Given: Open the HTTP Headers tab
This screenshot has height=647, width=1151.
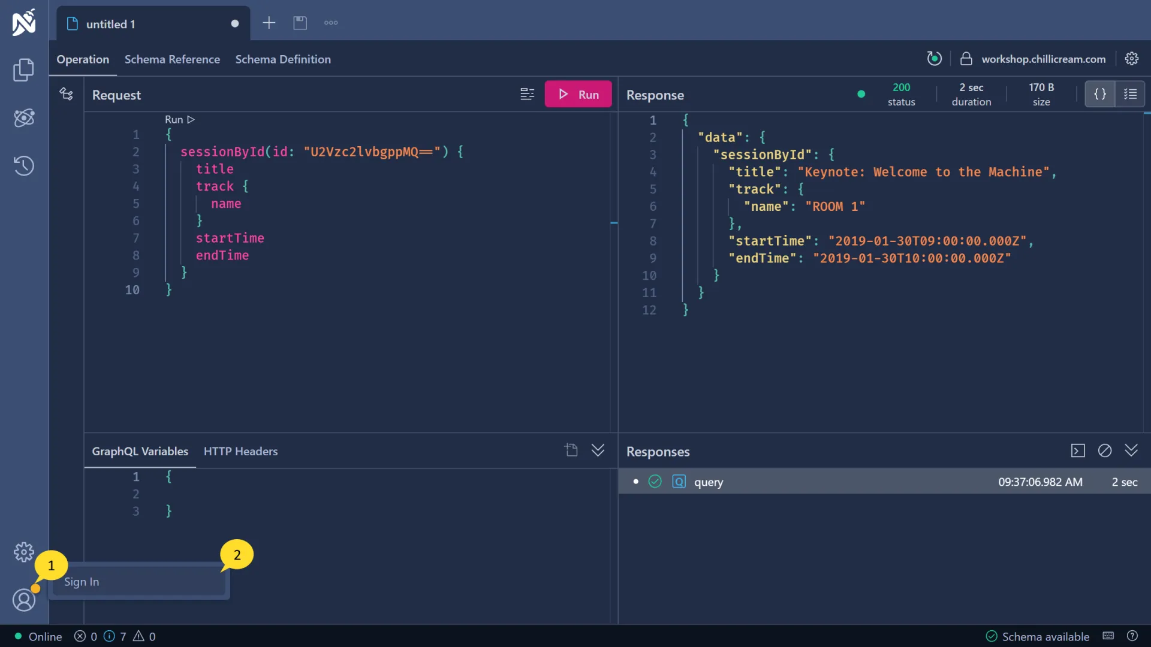Looking at the screenshot, I should point(240,451).
